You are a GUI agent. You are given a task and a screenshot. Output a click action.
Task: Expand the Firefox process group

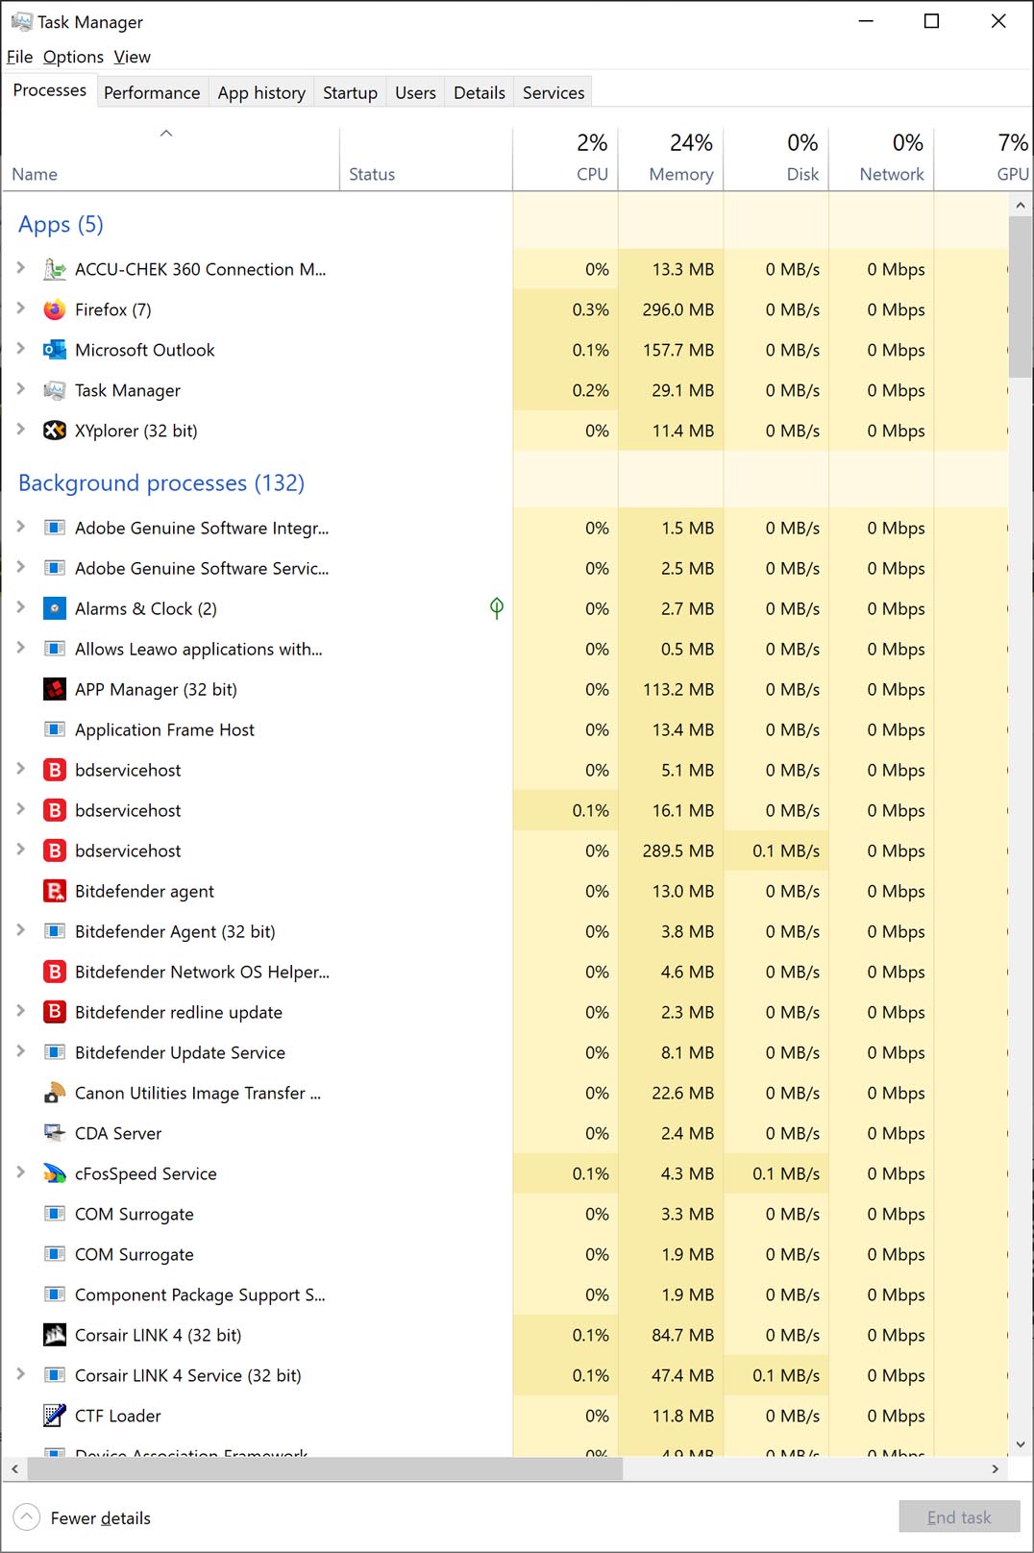(x=21, y=308)
